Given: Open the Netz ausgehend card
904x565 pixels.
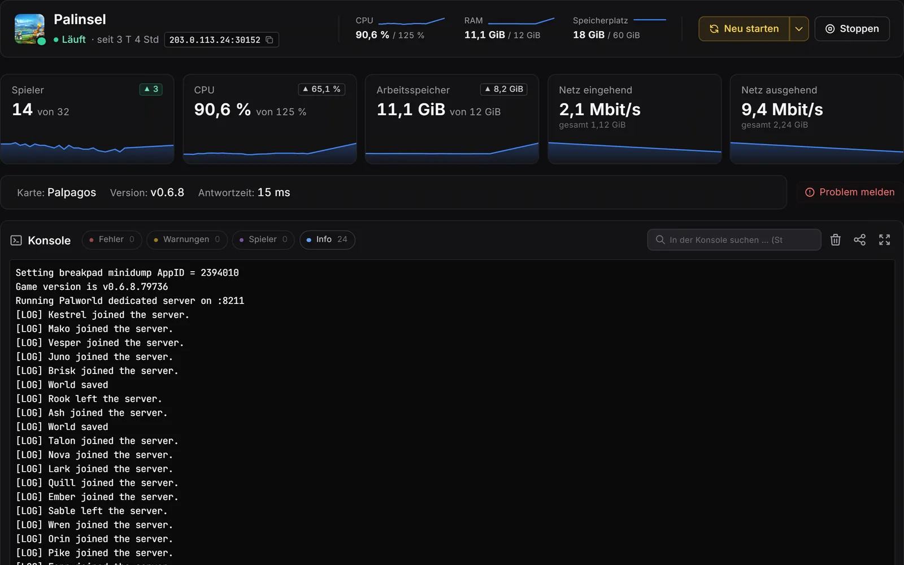Looking at the screenshot, I should 816,119.
